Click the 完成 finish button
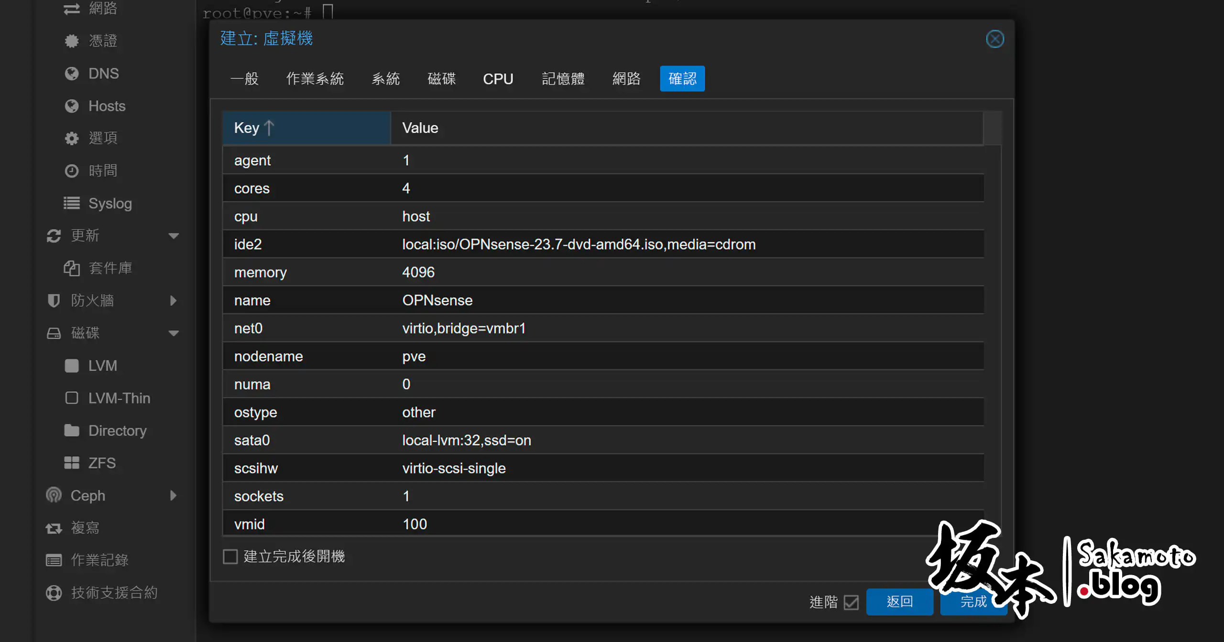 coord(973,602)
